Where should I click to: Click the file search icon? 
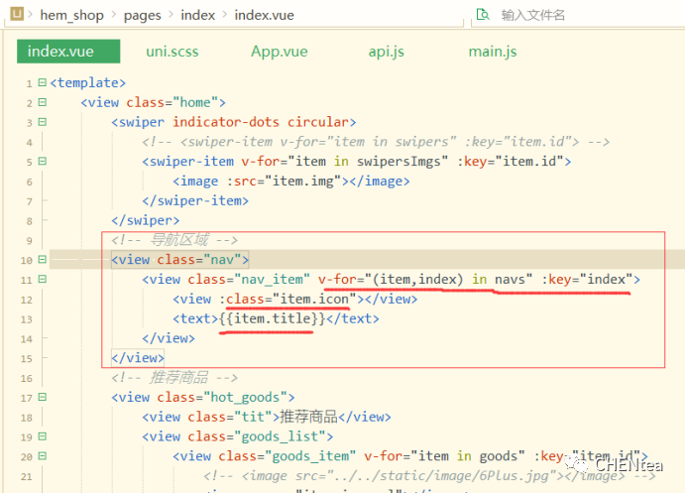(483, 15)
